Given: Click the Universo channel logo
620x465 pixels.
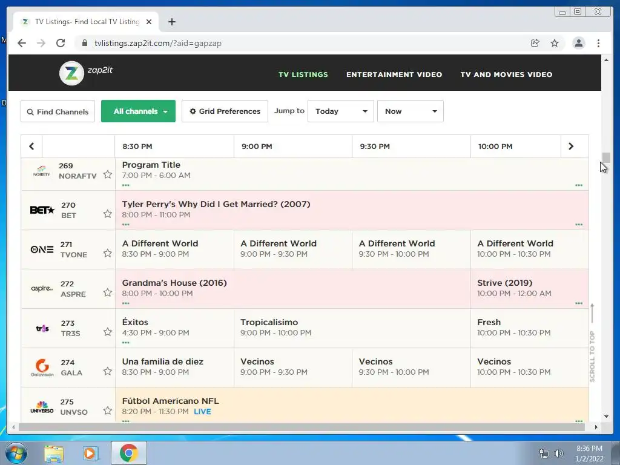Looking at the screenshot, I should (x=42, y=407).
